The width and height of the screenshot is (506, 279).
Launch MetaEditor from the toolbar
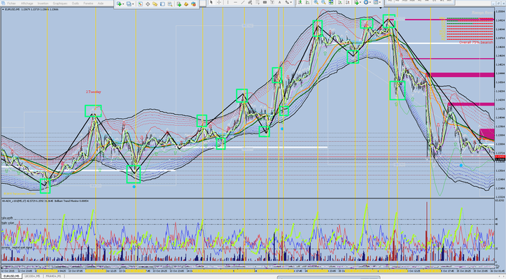[186, 4]
